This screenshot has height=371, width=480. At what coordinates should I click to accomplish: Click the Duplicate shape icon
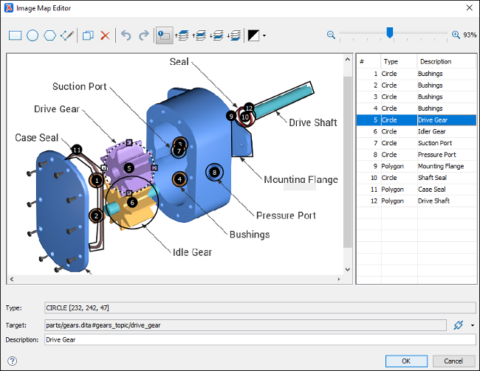[x=88, y=35]
